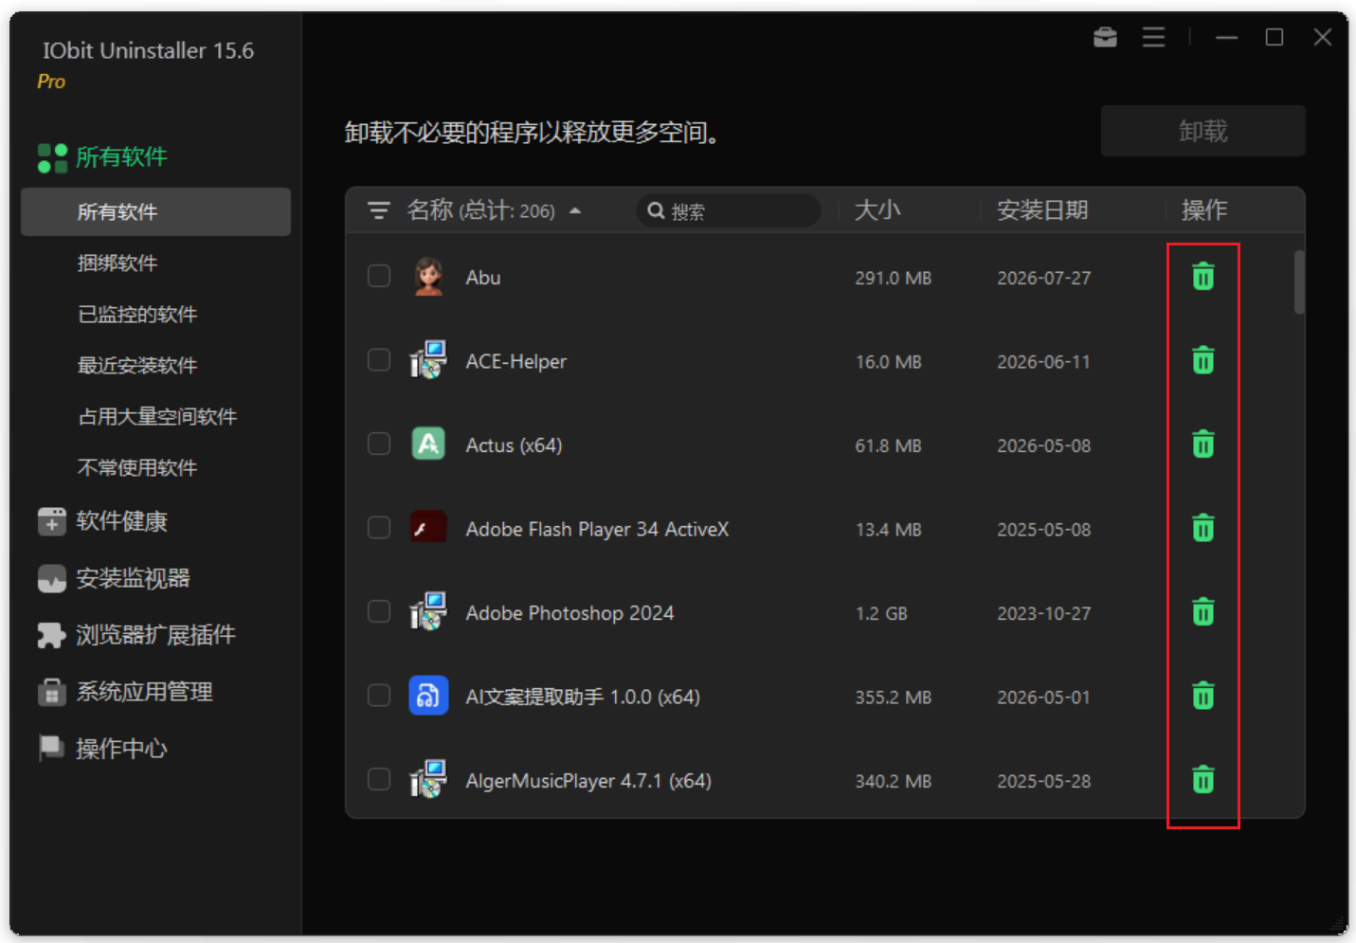Click the filter icon beside 名称

click(x=379, y=210)
